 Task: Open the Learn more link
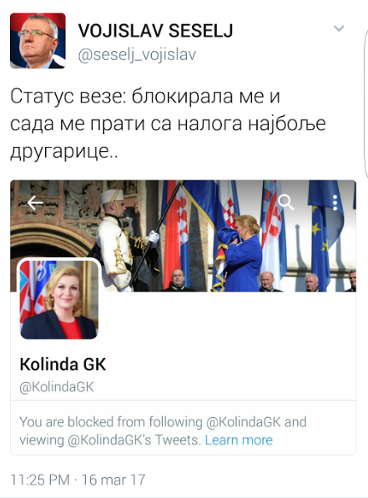pyautogui.click(x=239, y=440)
